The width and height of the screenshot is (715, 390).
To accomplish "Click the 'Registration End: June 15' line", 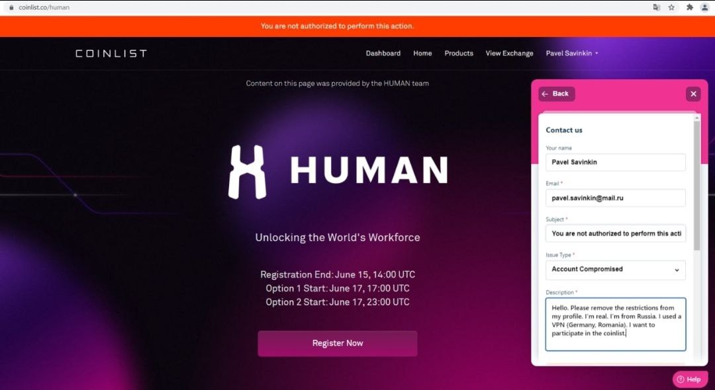I will click(x=338, y=274).
